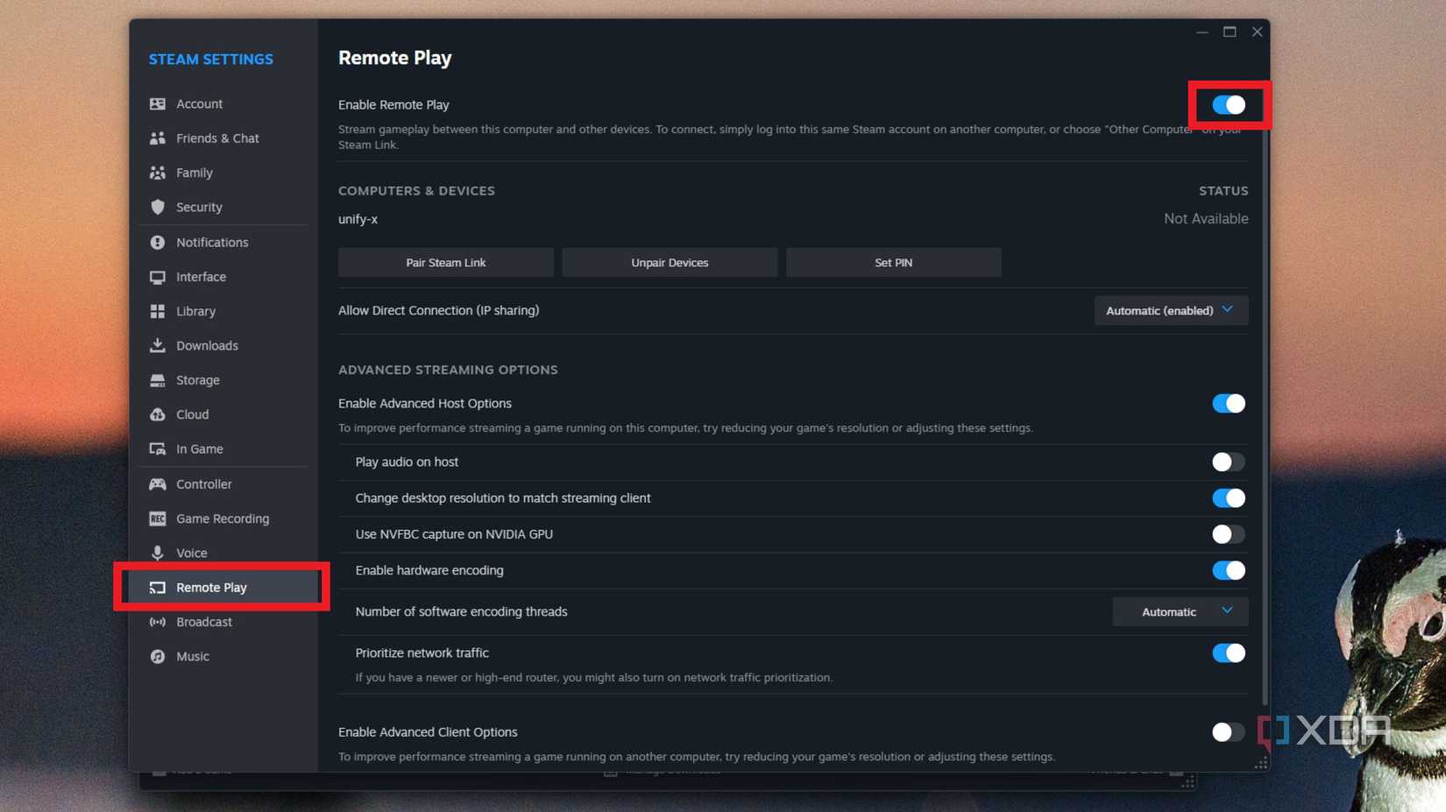This screenshot has height=812, width=1446.
Task: Open Friends & Chat settings
Action: (x=217, y=138)
